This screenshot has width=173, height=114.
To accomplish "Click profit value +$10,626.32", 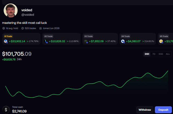I will (57, 41).
